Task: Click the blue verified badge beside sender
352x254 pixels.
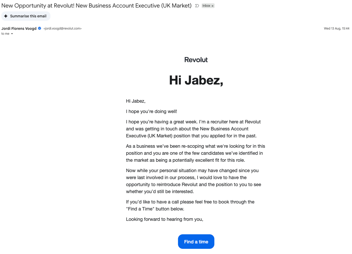Action: click(x=39, y=29)
